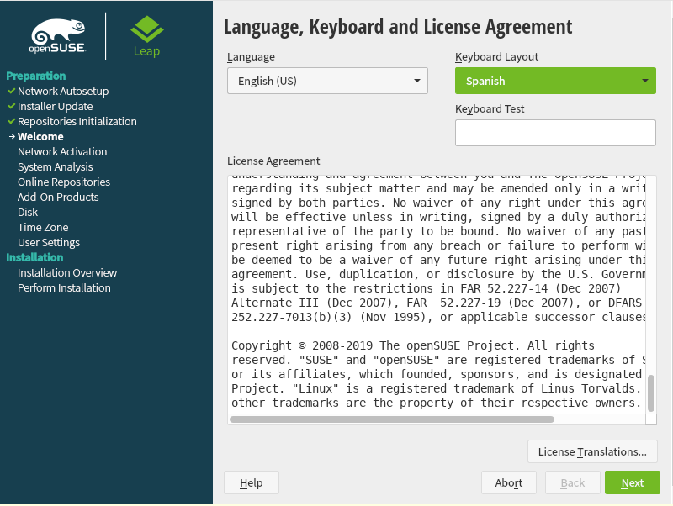This screenshot has width=673, height=506.
Task: Click the license horizontal scrollbar thumb
Action: (392, 419)
